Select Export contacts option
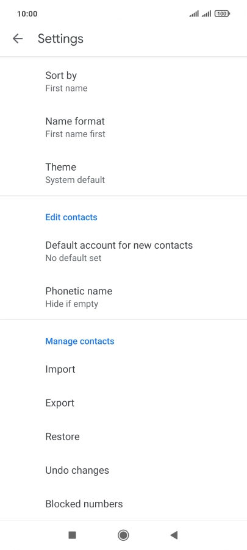This screenshot has height=550, width=247. (x=123, y=402)
